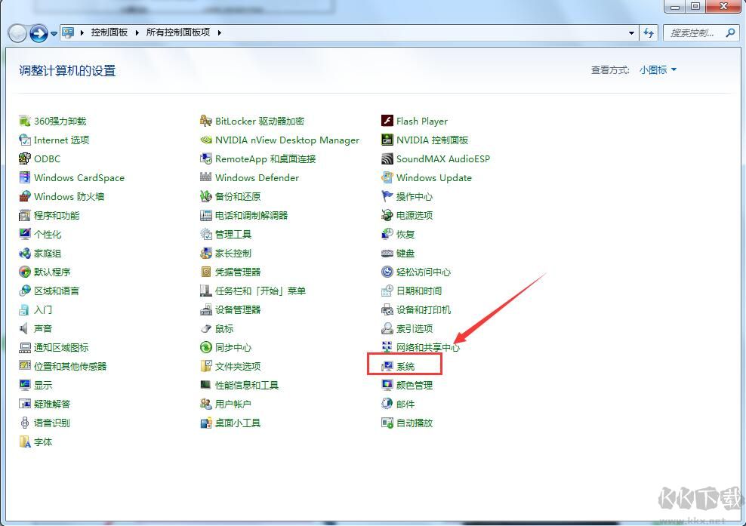Open the 360强力卸载 icon
Viewport: 746px width, 526px height.
click(25, 121)
